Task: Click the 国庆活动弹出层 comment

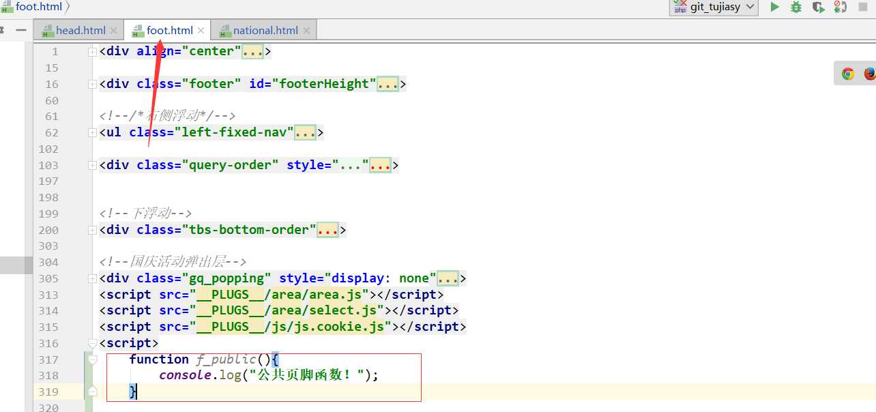Action: (x=173, y=262)
